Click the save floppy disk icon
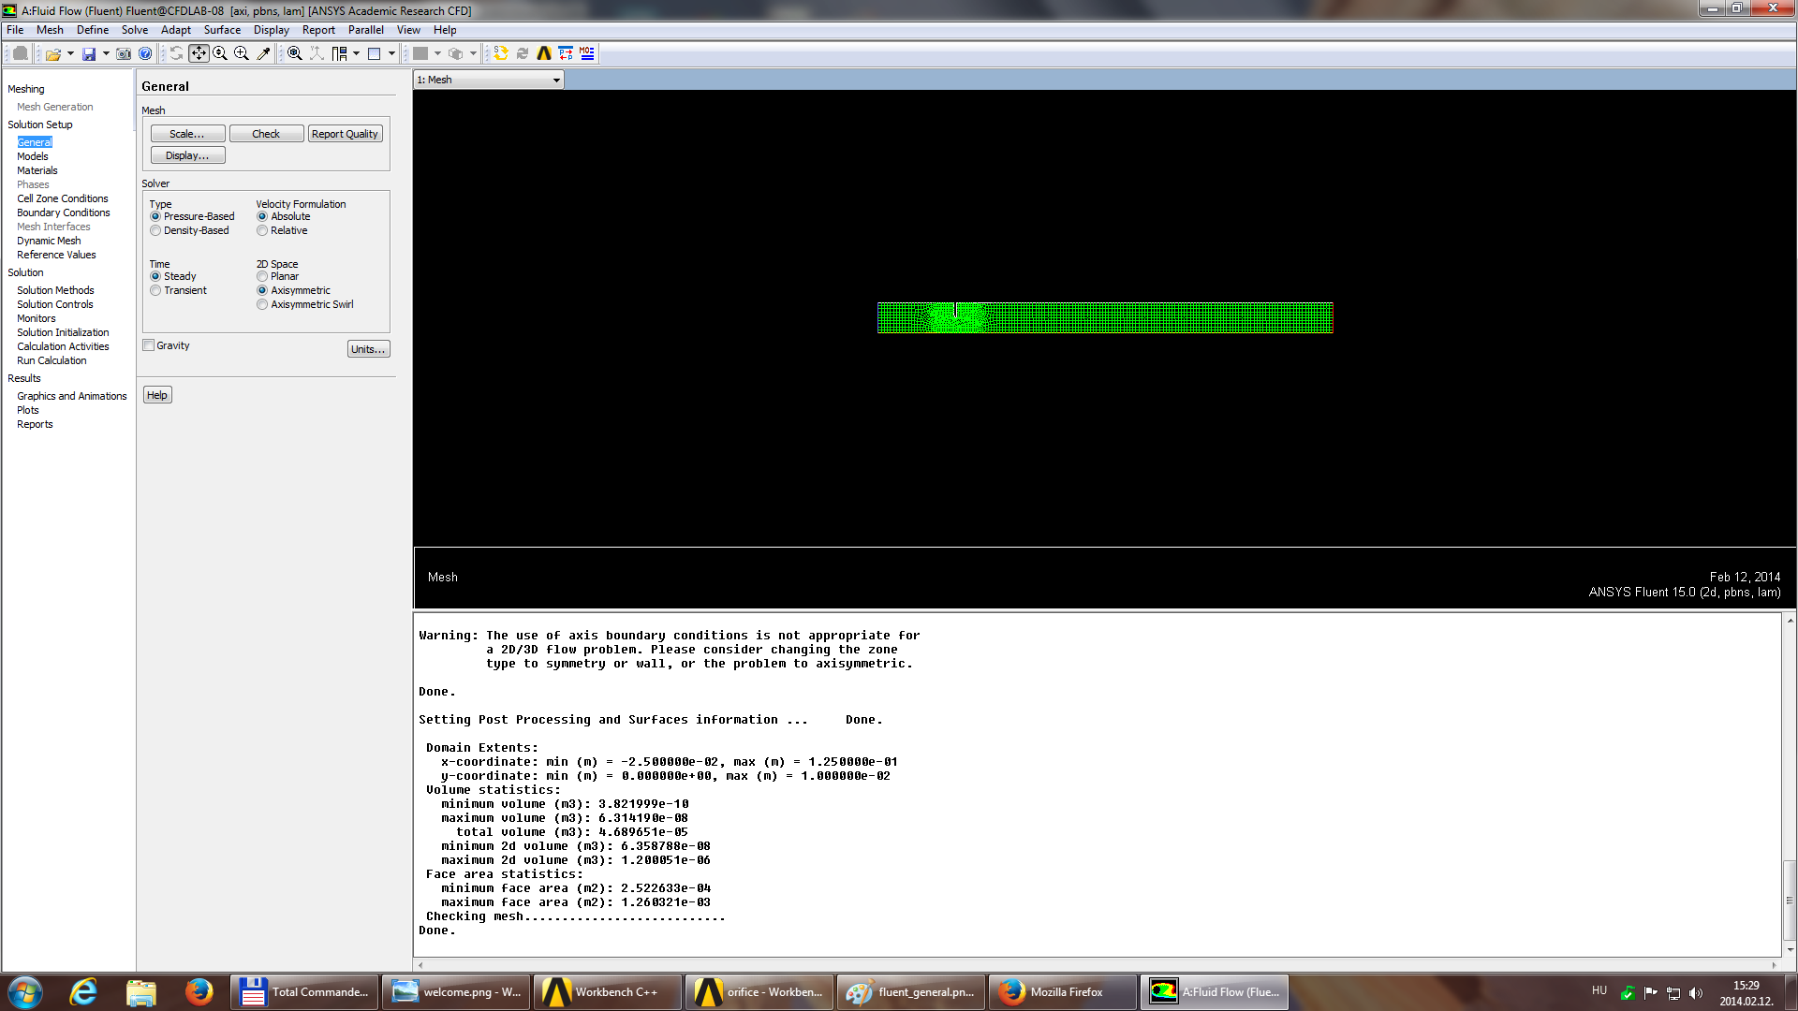The image size is (1798, 1011). point(89,54)
